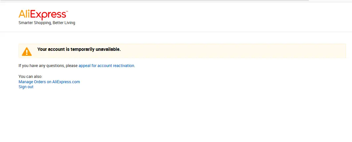This screenshot has width=352, height=142.
Task: Click the word unavailable in warning message
Action: tap(108, 49)
